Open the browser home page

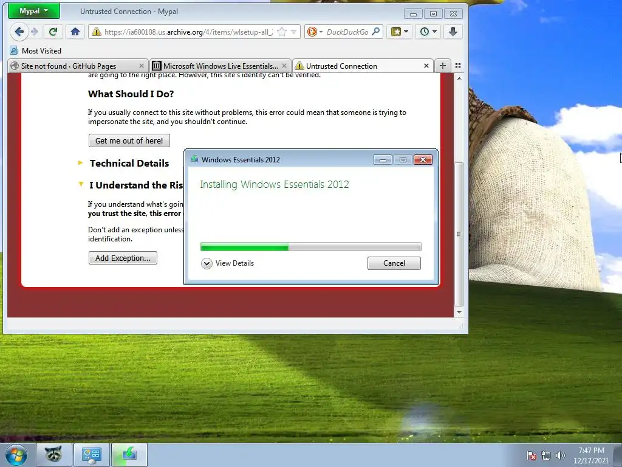click(75, 32)
